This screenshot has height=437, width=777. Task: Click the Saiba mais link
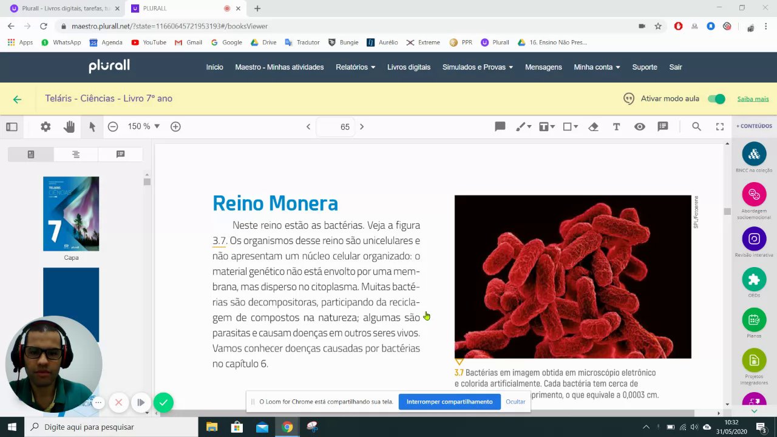pos(753,99)
